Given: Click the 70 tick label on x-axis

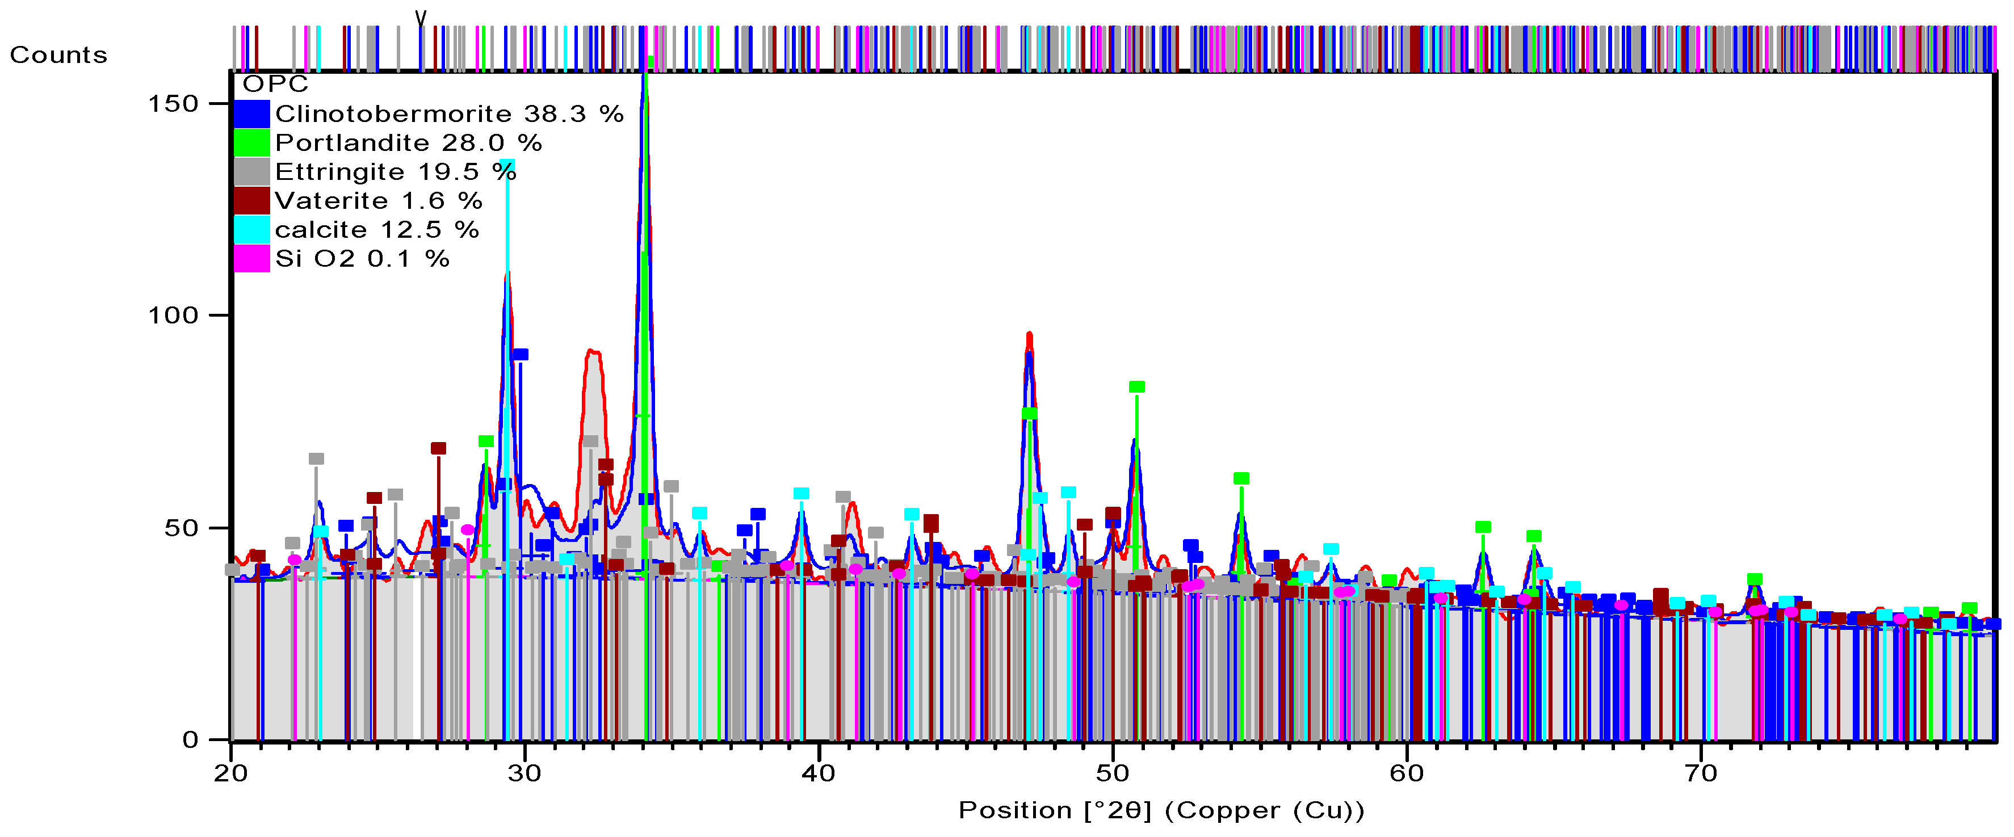Looking at the screenshot, I should click(x=1701, y=773).
